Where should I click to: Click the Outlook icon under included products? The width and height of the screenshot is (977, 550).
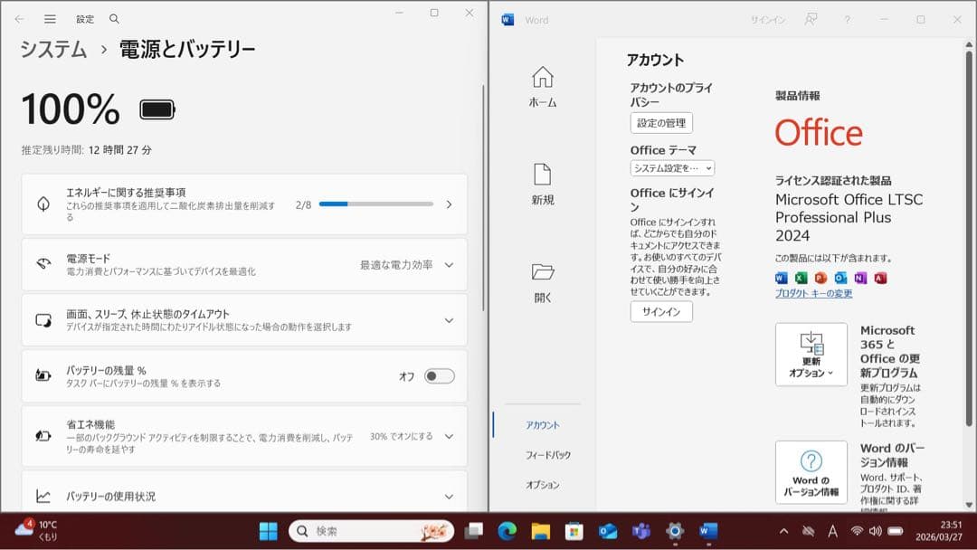pyautogui.click(x=840, y=278)
